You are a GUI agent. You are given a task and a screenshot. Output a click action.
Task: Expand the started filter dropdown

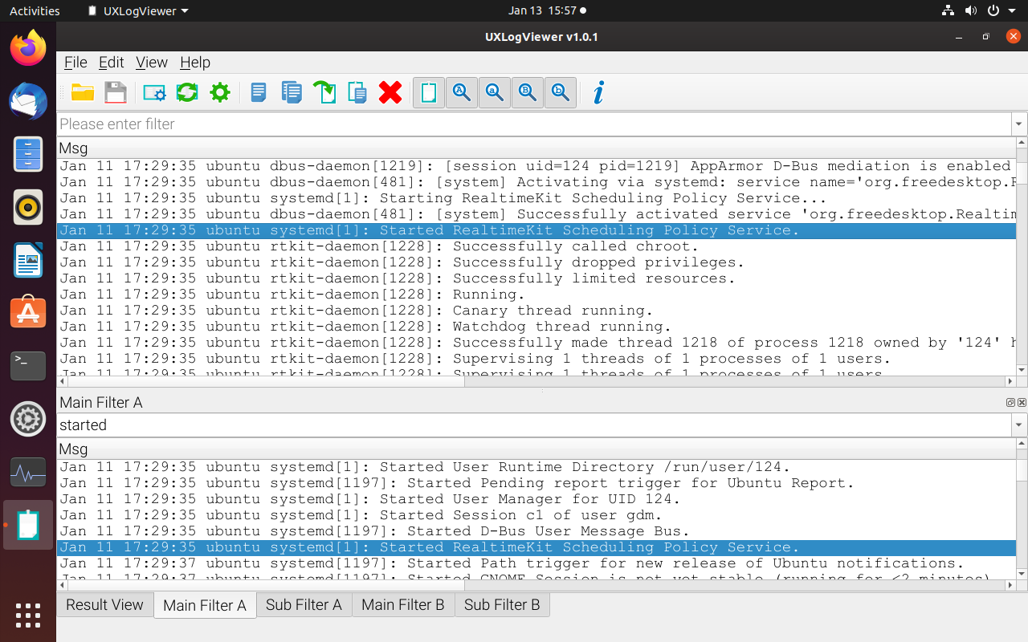[1018, 425]
